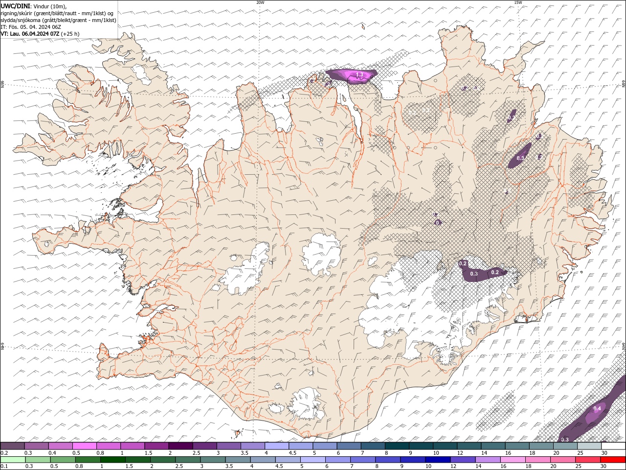Click the rain legend tick label '3.5'
This screenshot has height=470, width=626.
pyautogui.click(x=230, y=466)
